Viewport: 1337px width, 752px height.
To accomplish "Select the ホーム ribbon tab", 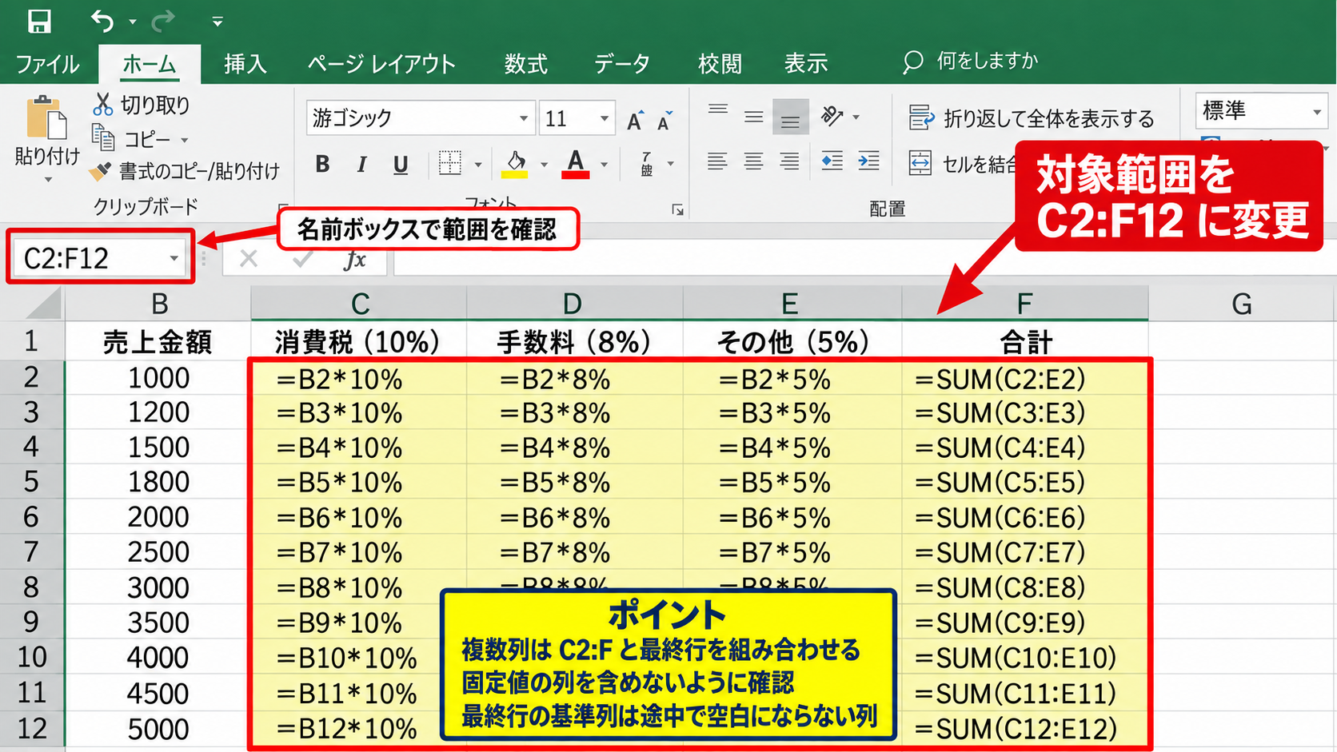I will [150, 64].
